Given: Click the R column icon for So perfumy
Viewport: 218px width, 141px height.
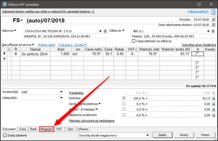Looking at the screenshot, I should click(x=16, y=54).
